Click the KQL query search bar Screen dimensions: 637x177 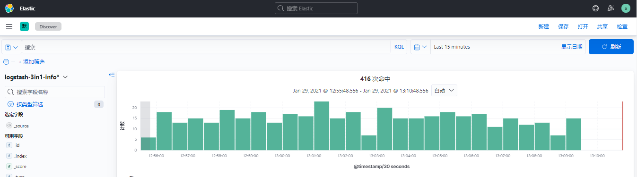point(207,47)
